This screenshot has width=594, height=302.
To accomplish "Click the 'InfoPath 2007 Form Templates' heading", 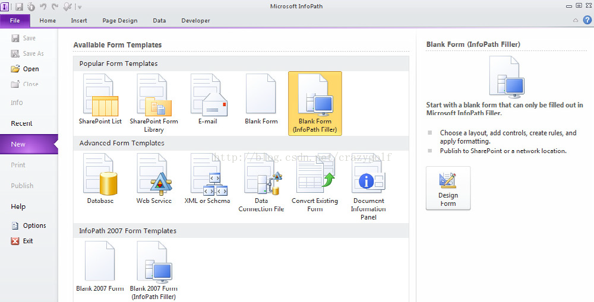I will point(128,231).
